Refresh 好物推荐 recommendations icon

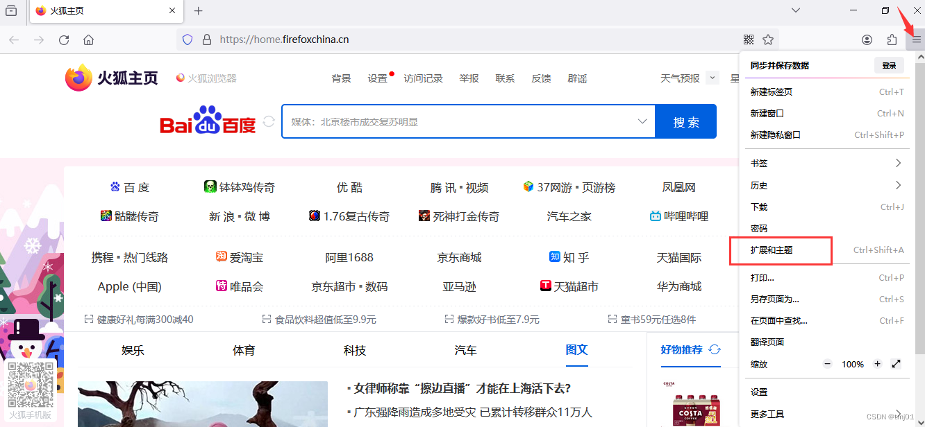(x=715, y=349)
